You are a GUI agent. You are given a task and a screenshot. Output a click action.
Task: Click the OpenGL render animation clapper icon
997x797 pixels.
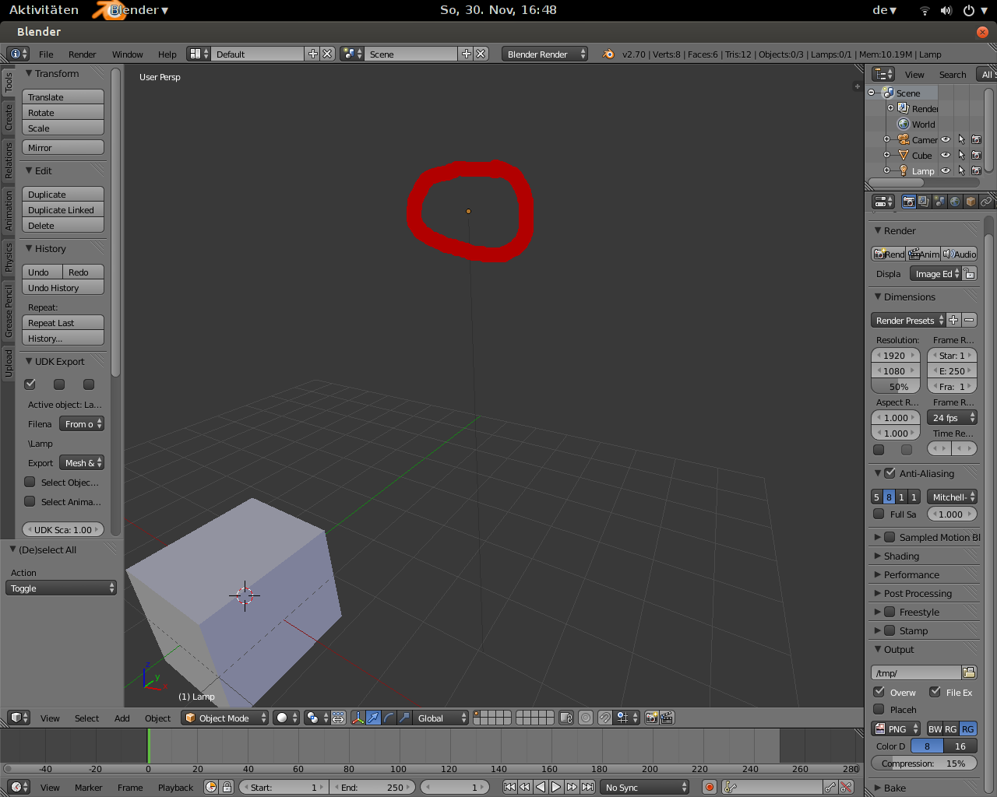pos(668,718)
